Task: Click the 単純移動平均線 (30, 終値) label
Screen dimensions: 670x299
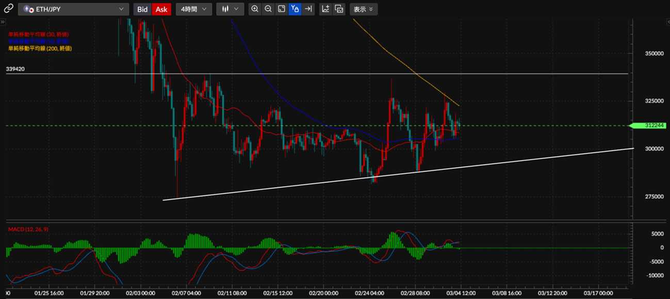Action: [x=39, y=35]
